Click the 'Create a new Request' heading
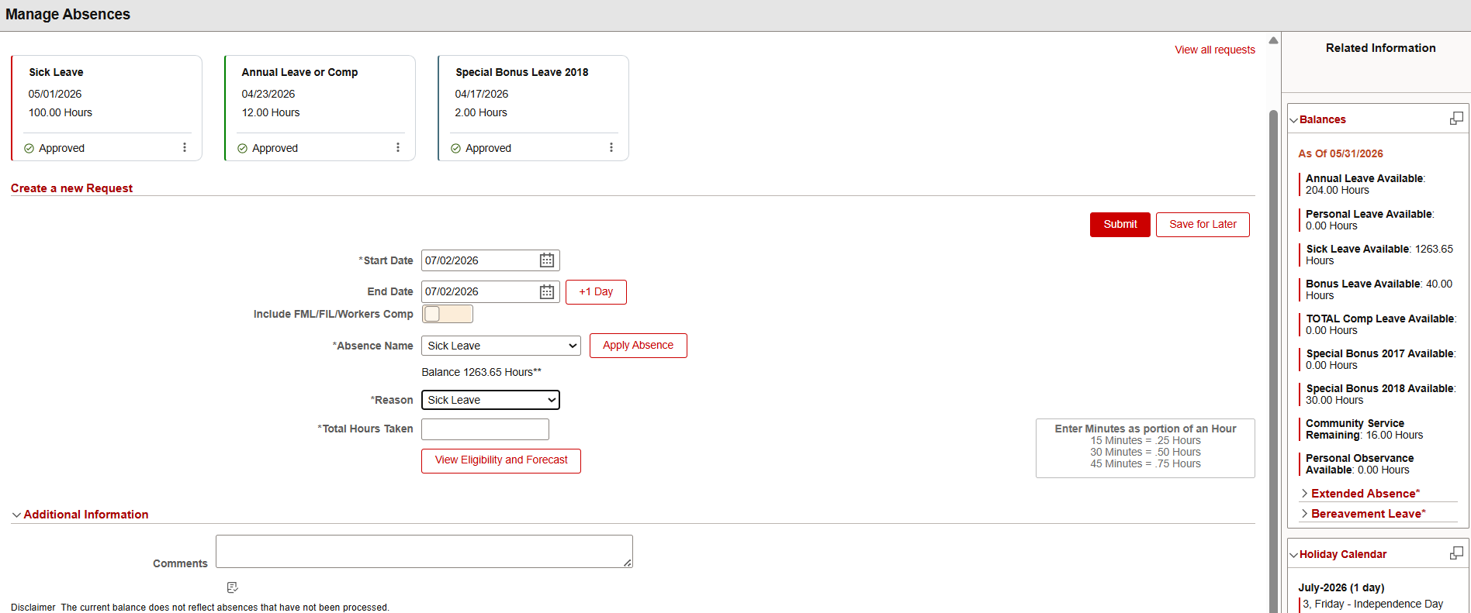Screen dimensions: 1471x613 pyautogui.click(x=71, y=188)
